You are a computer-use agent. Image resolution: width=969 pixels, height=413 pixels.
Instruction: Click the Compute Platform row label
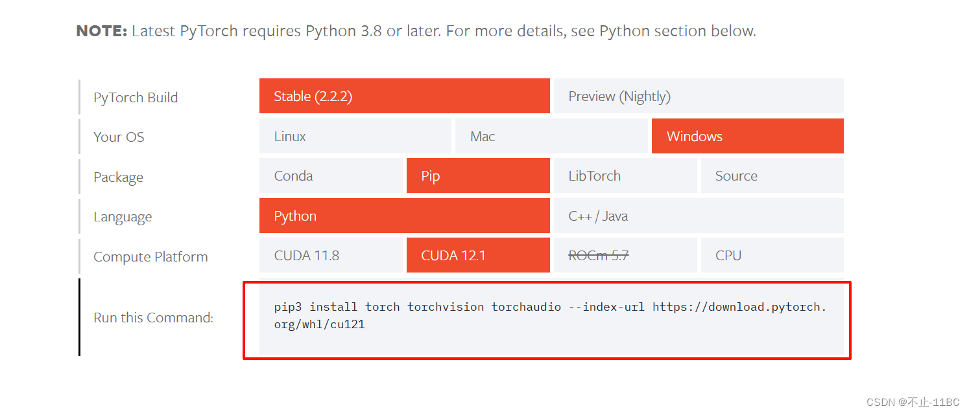point(150,256)
